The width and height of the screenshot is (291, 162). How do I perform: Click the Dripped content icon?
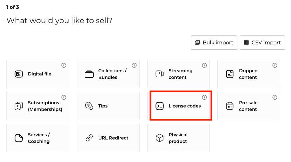coord(230,74)
